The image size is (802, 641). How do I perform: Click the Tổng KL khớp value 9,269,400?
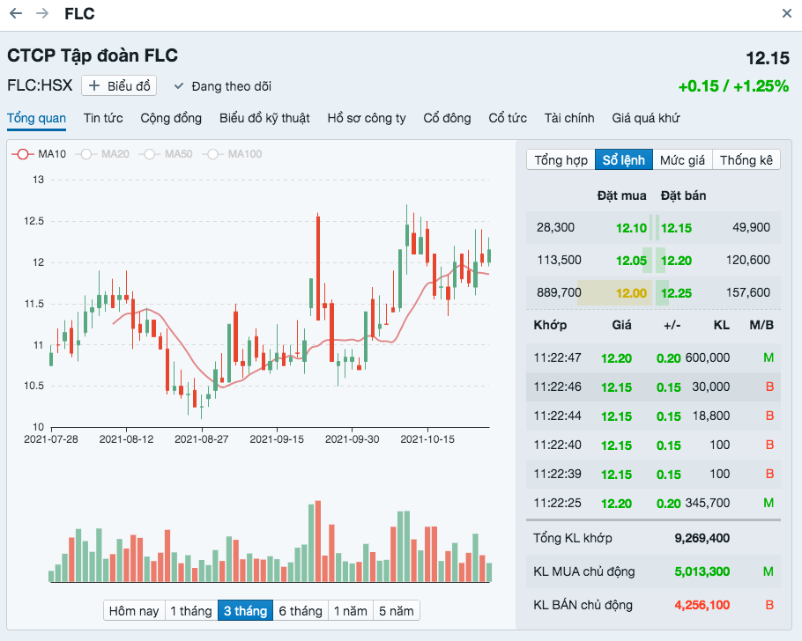pyautogui.click(x=702, y=538)
